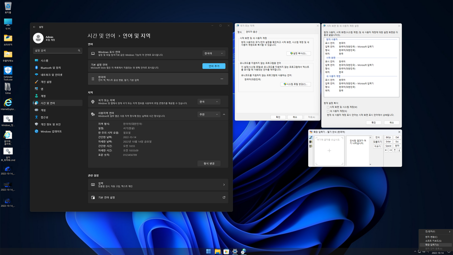The height and width of the screenshot is (255, 453).
Task: Click the right arrow key in IME pad
Action: tap(390, 150)
